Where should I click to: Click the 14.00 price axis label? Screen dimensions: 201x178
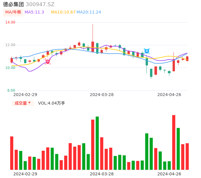pos(11,22)
